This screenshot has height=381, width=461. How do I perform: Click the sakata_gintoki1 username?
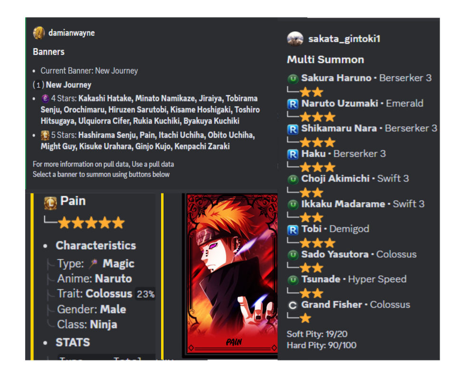click(344, 39)
